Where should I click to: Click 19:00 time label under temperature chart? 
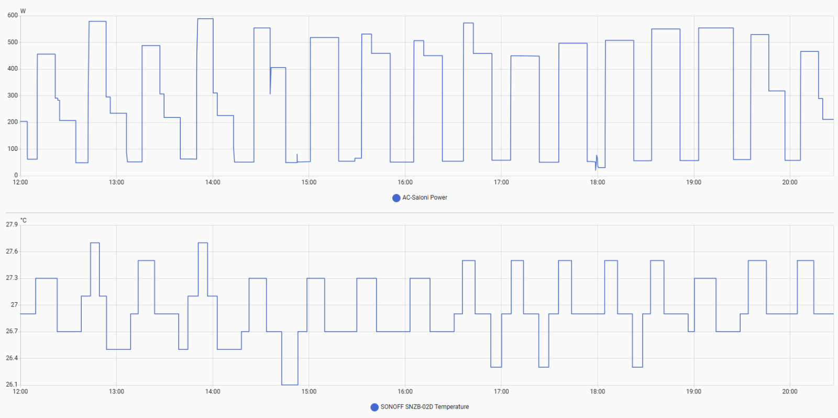coord(693,391)
